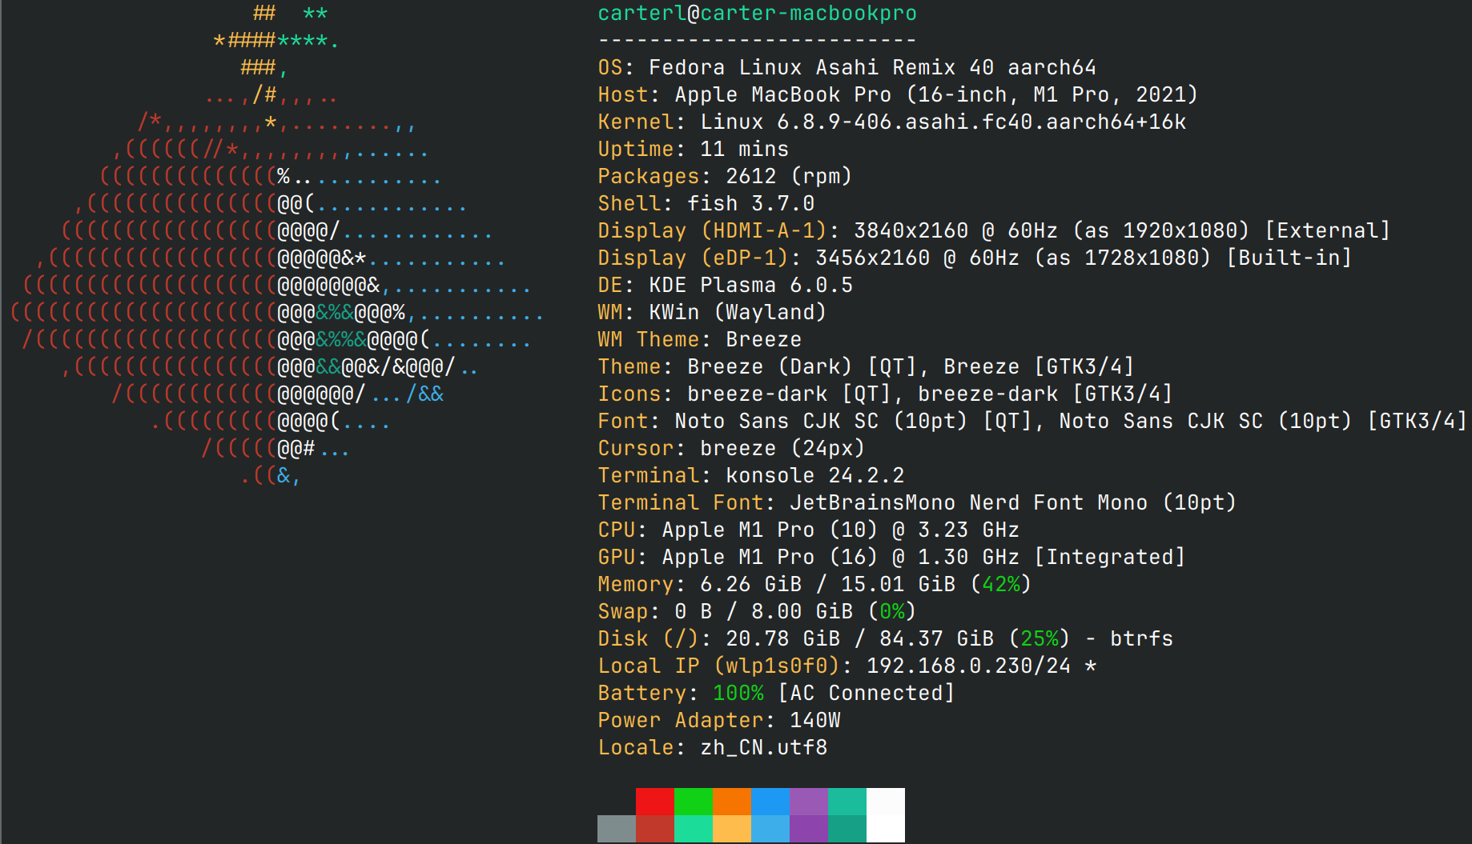1472x844 pixels.
Task: Click the Locale zh_CN.utf8 entry
Action: 713,747
